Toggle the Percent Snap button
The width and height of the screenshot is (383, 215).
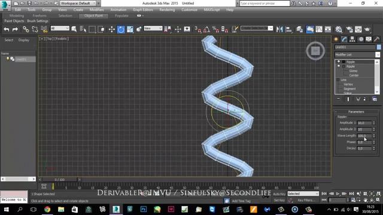pos(215,29)
